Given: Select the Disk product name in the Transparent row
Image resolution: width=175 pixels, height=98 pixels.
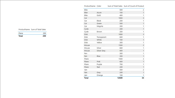Looking at the screenshot, I should click(x=86, y=37).
